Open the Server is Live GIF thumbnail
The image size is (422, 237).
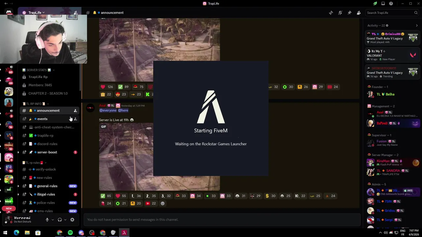(159, 157)
